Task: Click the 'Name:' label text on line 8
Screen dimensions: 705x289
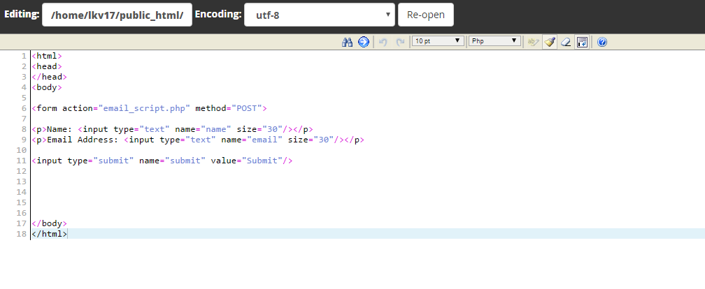Action: 59,129
